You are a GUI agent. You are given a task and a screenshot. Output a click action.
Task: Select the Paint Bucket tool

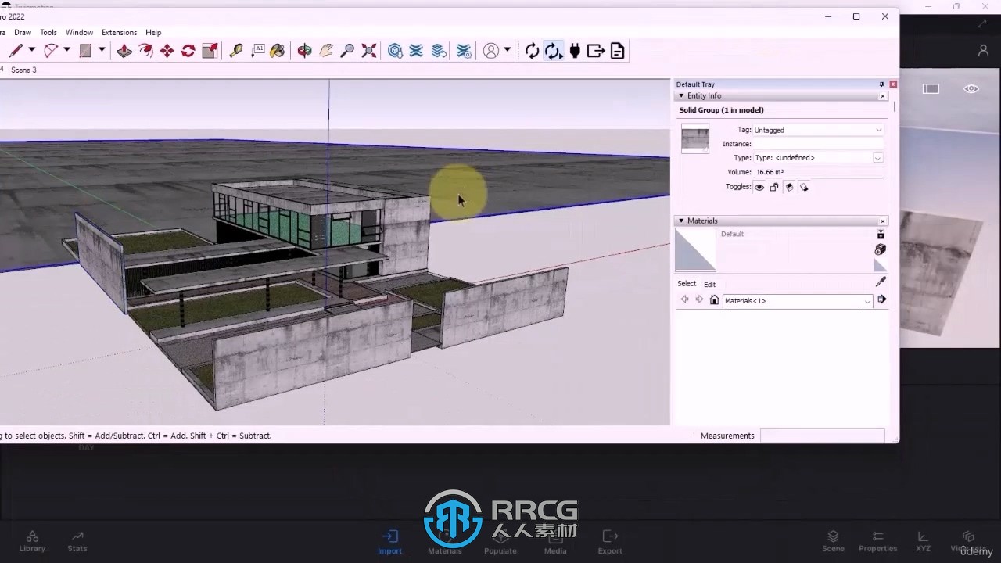[x=278, y=51]
